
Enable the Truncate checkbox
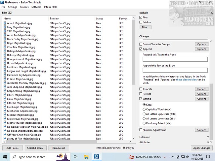pyautogui.click(x=141, y=89)
